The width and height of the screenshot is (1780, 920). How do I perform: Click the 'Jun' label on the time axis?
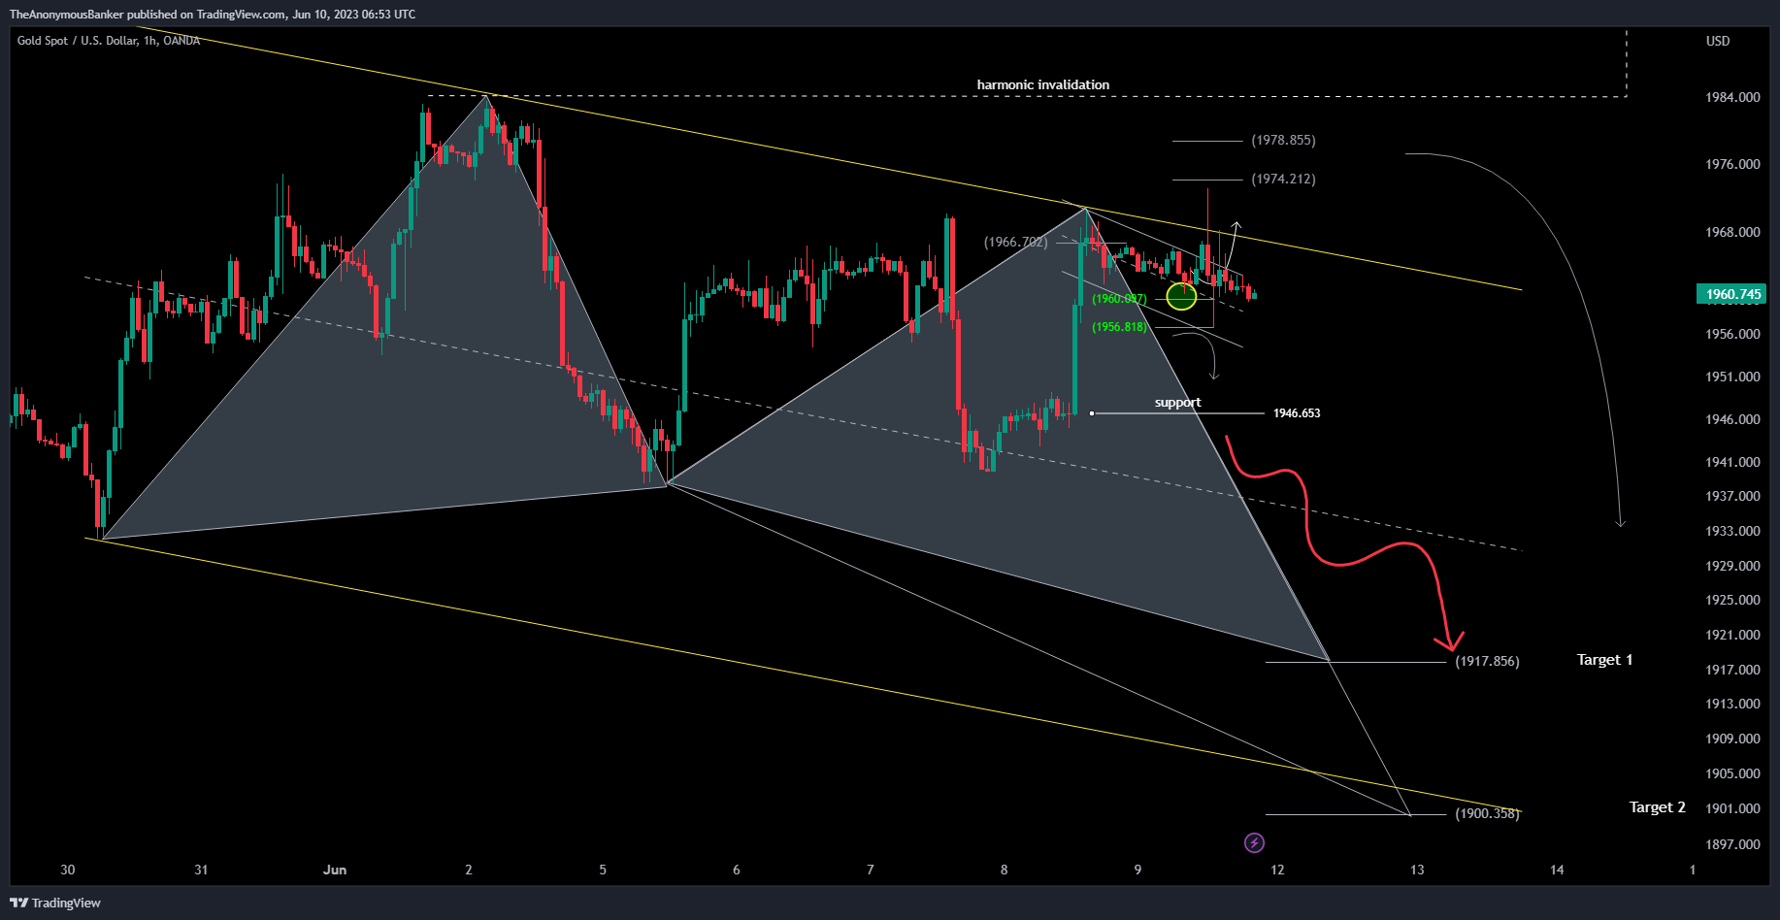[335, 870]
